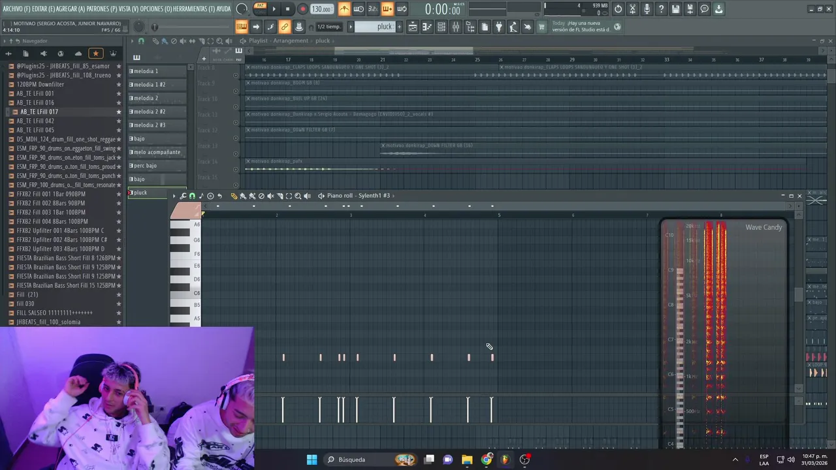Viewport: 836px width, 470px height.
Task: Open Google Chrome from the taskbar
Action: [487, 460]
